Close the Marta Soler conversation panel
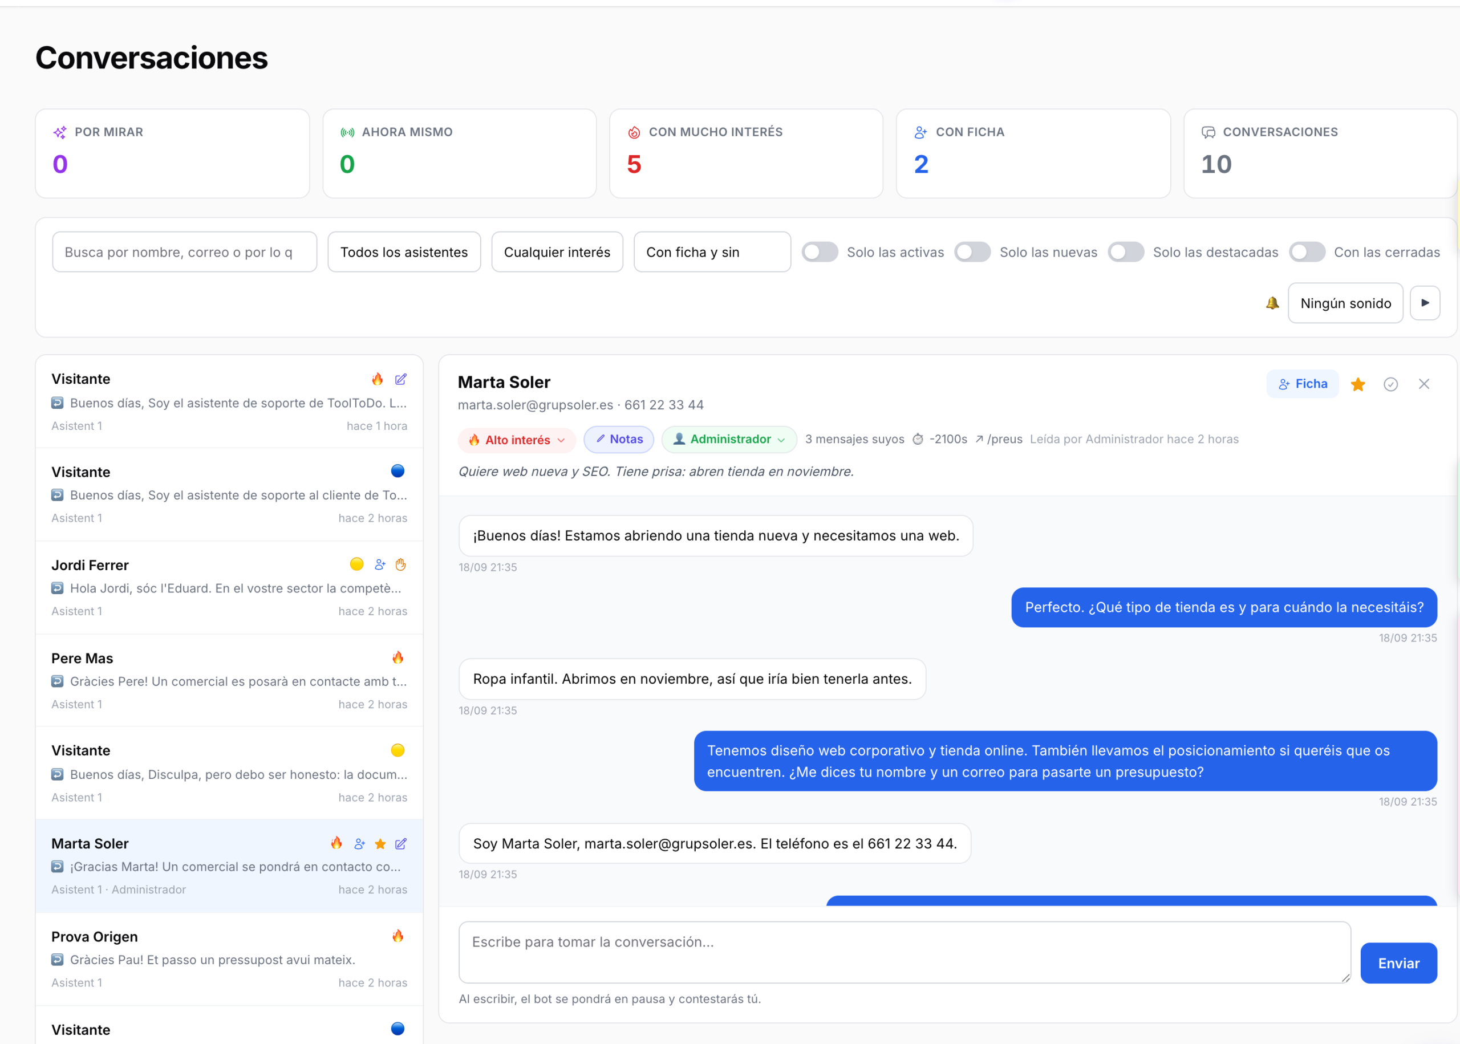Viewport: 1460px width, 1044px height. pyautogui.click(x=1424, y=384)
